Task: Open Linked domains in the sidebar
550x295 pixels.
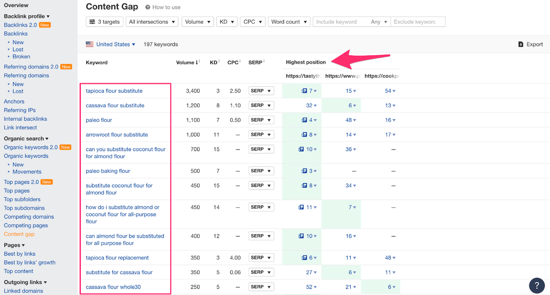Action: [23, 291]
